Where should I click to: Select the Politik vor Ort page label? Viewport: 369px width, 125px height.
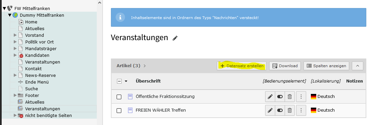[x=39, y=42]
